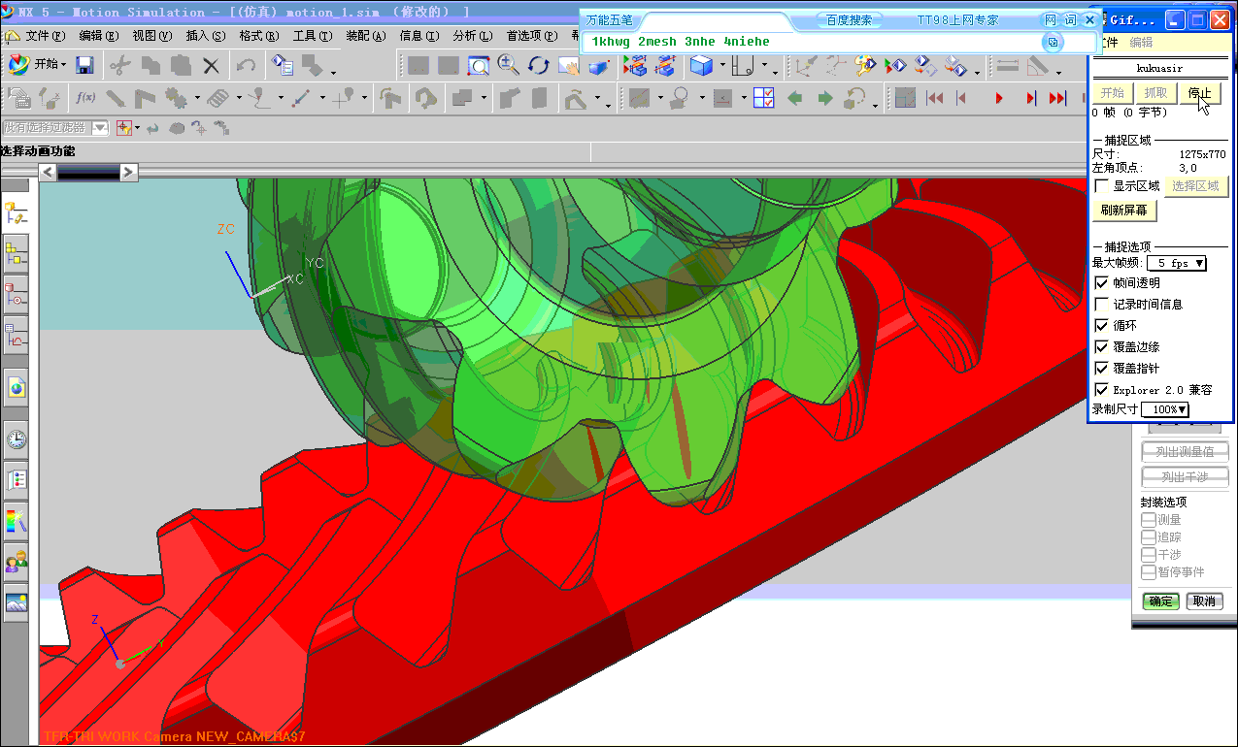Expand the selection filter funnel dropdown arrow

point(137,128)
